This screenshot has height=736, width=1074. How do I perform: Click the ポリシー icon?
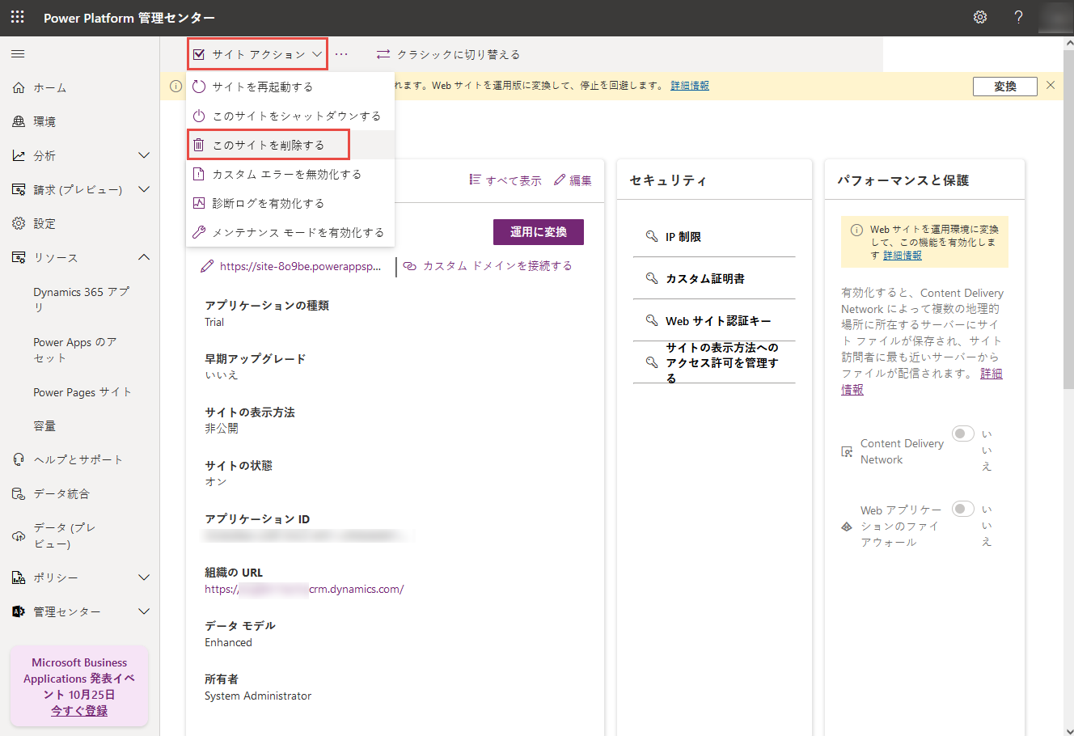point(19,577)
